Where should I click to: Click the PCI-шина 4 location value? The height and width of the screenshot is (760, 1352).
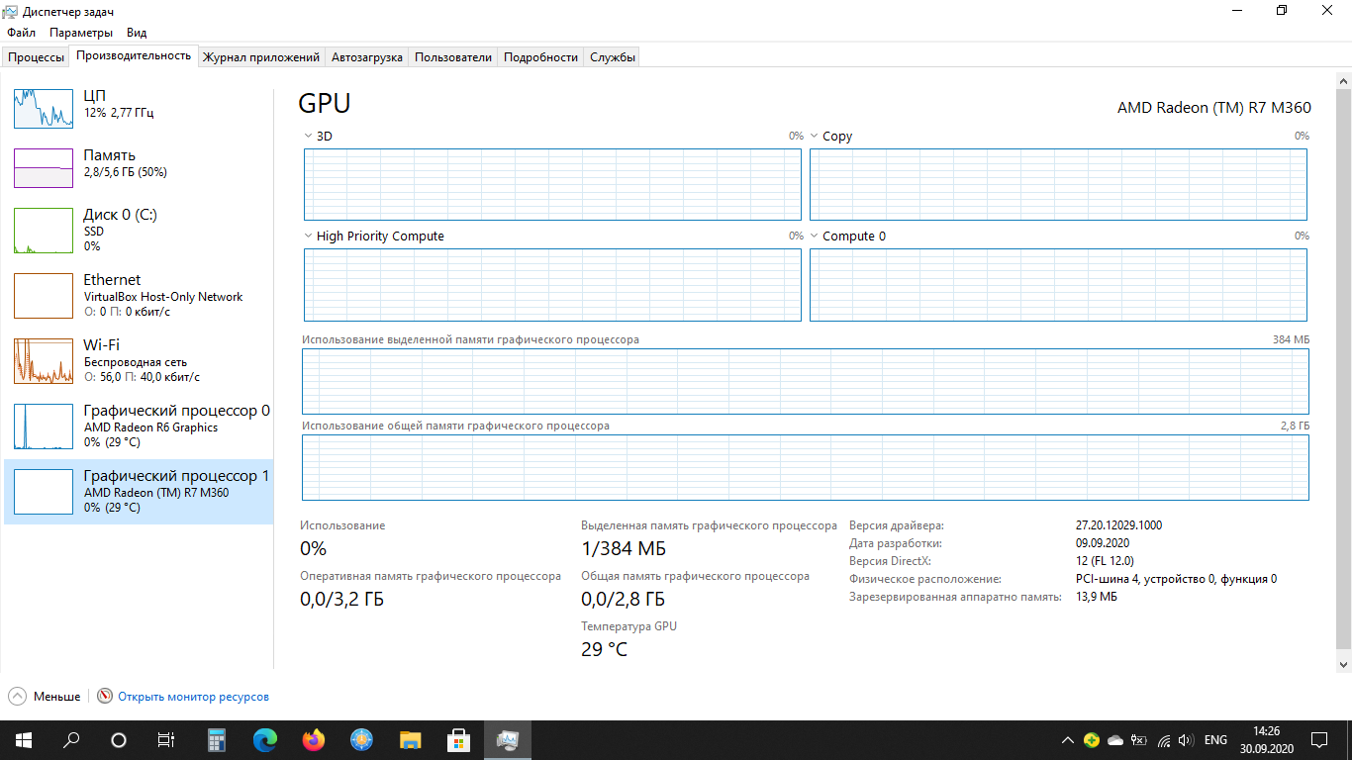coord(1176,579)
